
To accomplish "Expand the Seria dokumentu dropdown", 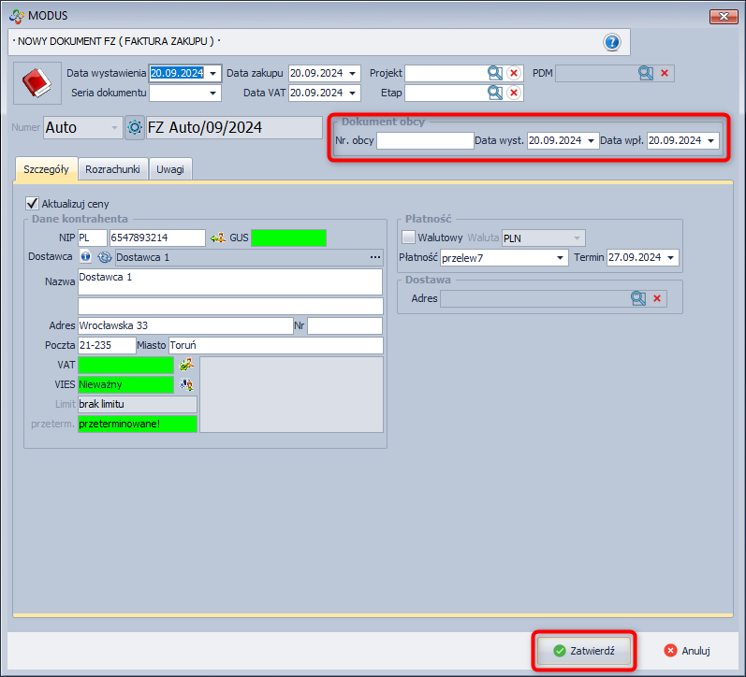I will (x=213, y=94).
